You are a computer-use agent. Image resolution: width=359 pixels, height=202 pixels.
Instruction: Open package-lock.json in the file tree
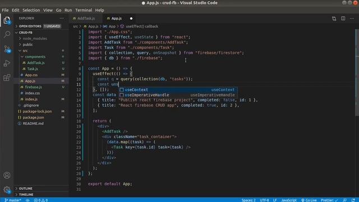pyautogui.click(x=37, y=111)
